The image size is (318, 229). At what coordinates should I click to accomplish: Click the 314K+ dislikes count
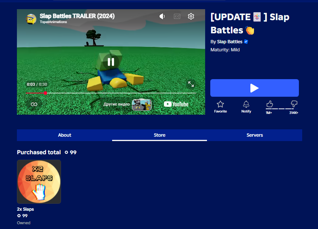pos(294,113)
